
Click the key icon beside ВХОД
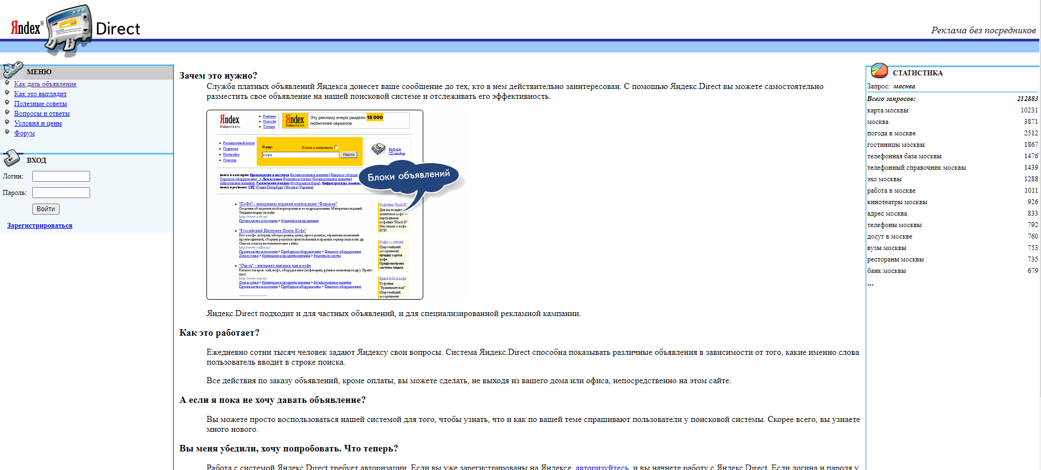click(11, 158)
